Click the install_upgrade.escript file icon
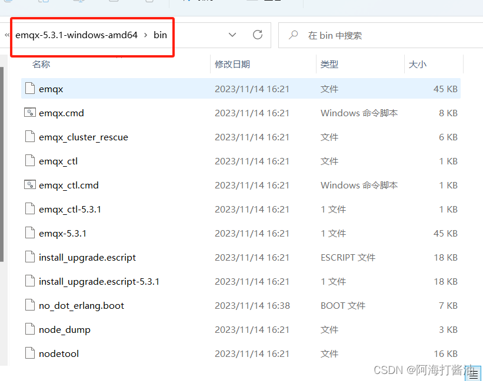This screenshot has height=381, width=483. 30,257
